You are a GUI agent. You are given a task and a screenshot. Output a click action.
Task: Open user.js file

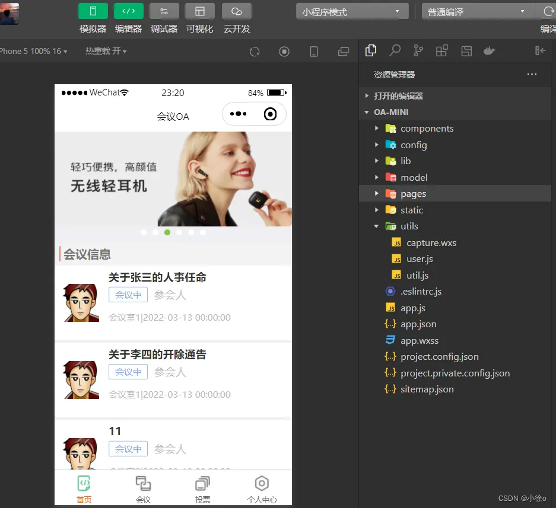click(x=455, y=259)
